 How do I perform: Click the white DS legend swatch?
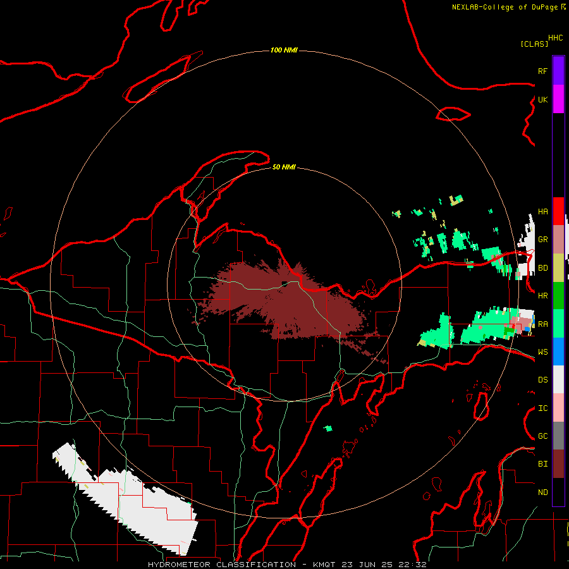[x=558, y=379]
